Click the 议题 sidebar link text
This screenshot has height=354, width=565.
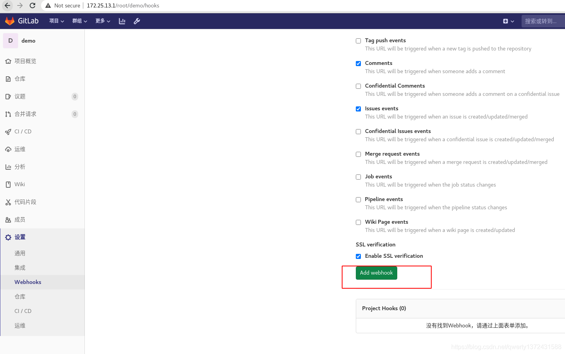20,97
